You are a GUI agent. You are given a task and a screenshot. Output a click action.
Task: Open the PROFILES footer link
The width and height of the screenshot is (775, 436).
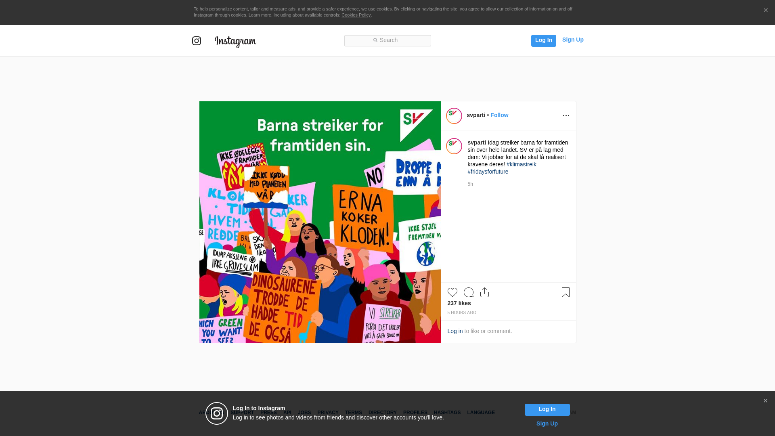pyautogui.click(x=415, y=413)
